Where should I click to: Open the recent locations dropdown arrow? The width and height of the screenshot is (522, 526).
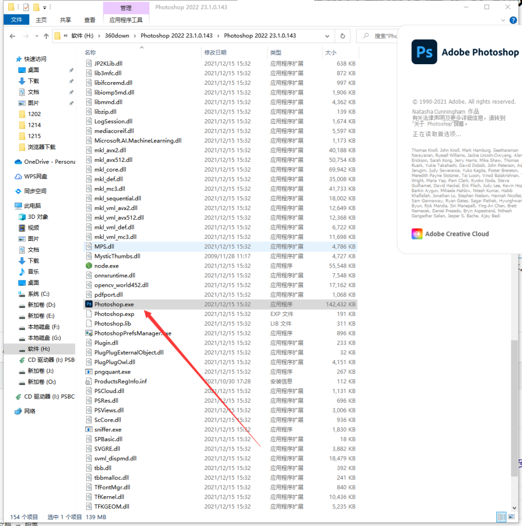pyautogui.click(x=35, y=36)
